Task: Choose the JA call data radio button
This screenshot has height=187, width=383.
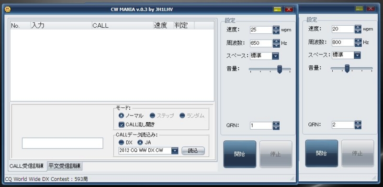Action: [x=140, y=142]
